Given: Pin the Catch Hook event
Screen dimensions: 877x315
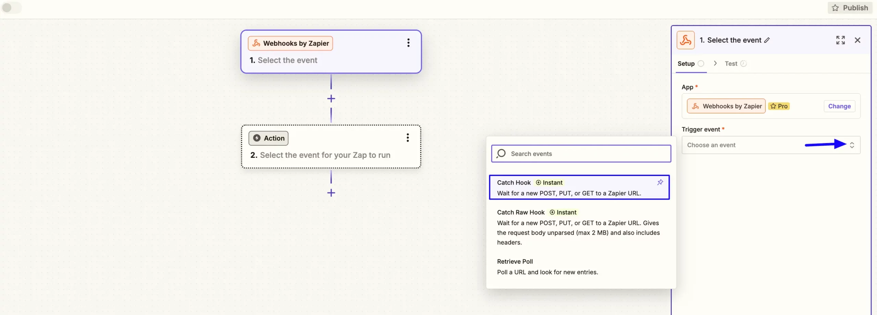Looking at the screenshot, I should coord(660,182).
